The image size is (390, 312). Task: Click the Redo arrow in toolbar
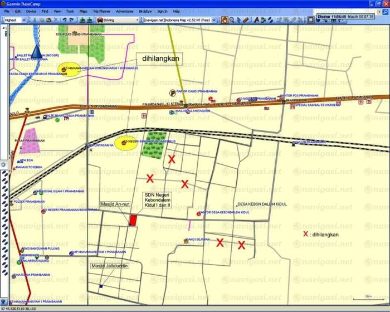[x=72, y=20]
